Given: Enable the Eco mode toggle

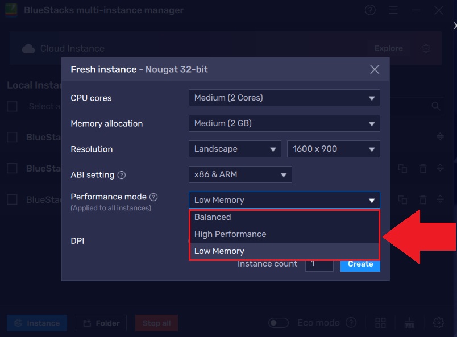Looking at the screenshot, I should click(x=279, y=322).
